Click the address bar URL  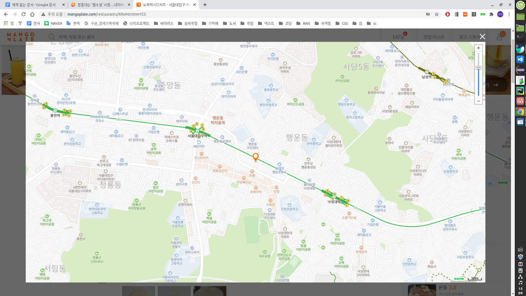click(x=107, y=14)
